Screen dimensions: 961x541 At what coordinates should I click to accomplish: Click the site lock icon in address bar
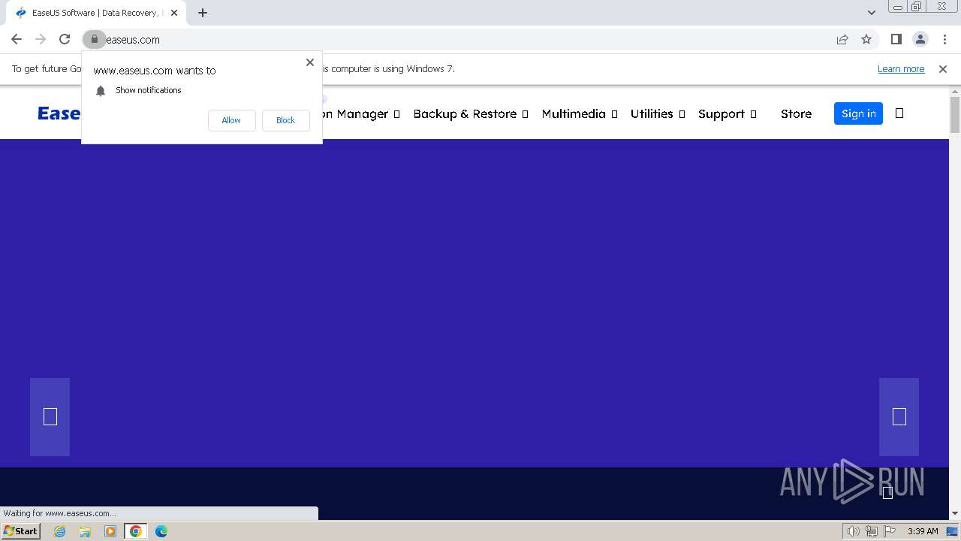[94, 39]
